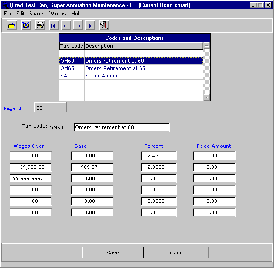Click the exit door icon
The height and width of the screenshot is (268, 274).
click(104, 25)
